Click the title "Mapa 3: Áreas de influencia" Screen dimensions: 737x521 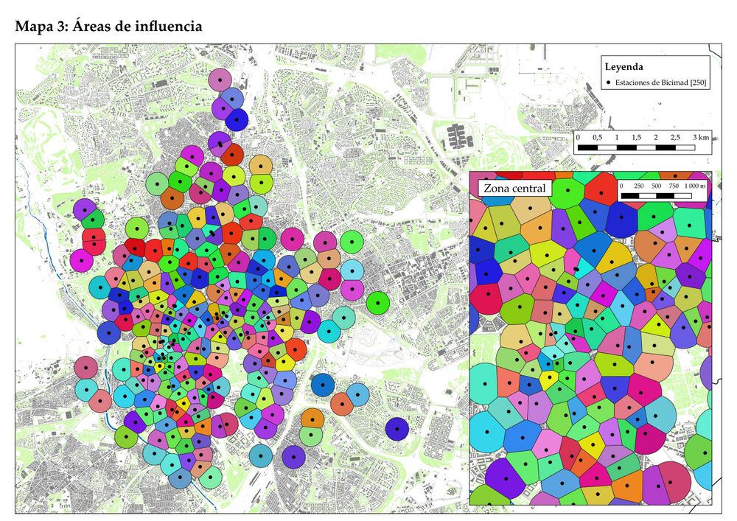(x=108, y=26)
